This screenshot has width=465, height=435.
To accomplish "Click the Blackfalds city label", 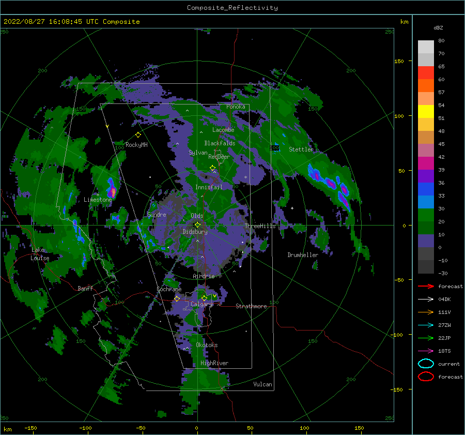I will tap(220, 143).
